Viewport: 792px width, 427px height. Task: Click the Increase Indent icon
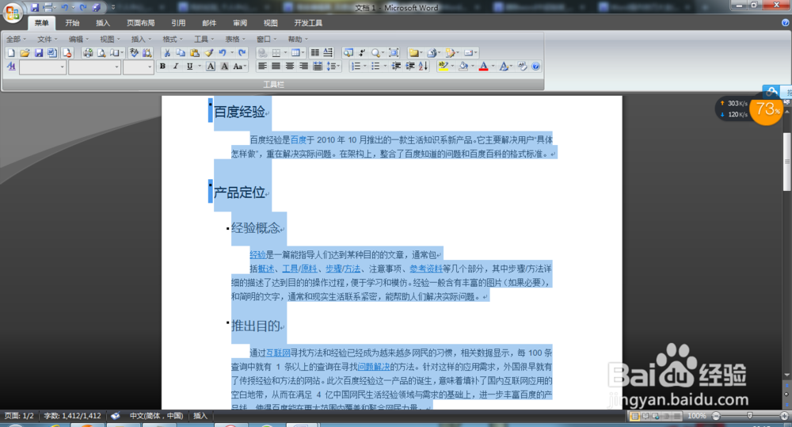point(410,67)
